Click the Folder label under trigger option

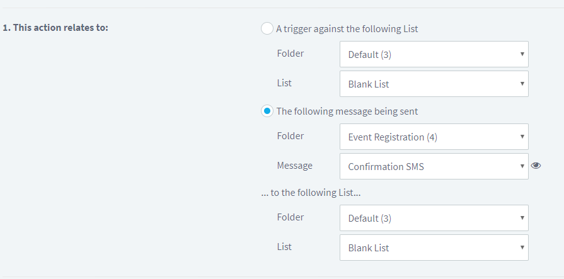[x=291, y=54]
